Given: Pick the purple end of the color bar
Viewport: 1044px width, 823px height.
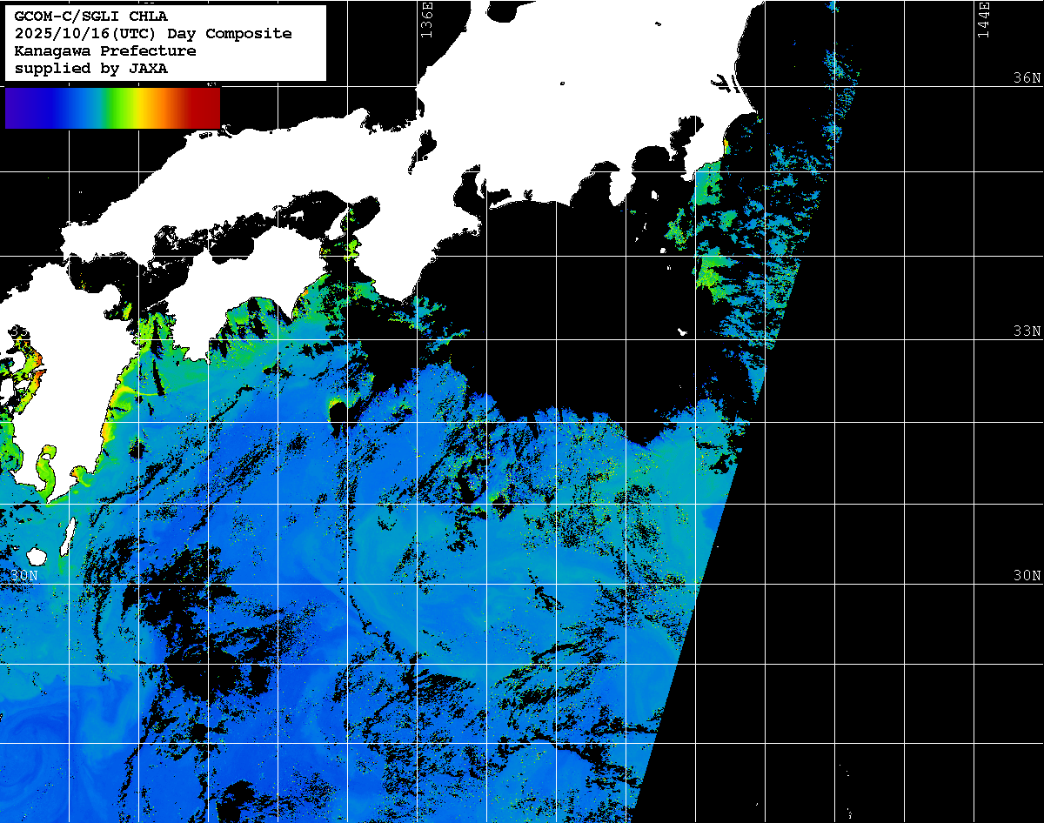Looking at the screenshot, I should click(17, 108).
